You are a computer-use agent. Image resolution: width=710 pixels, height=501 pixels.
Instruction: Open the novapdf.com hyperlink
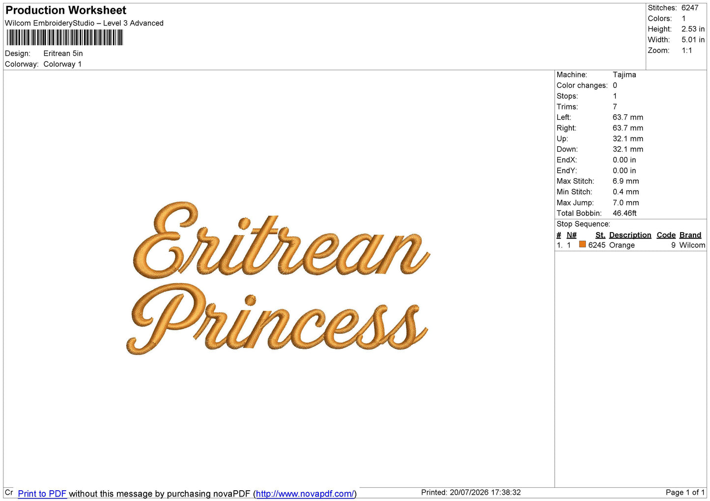pos(305,494)
